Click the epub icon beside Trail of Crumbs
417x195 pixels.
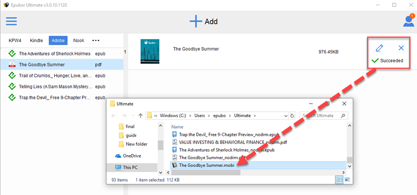coord(11,75)
